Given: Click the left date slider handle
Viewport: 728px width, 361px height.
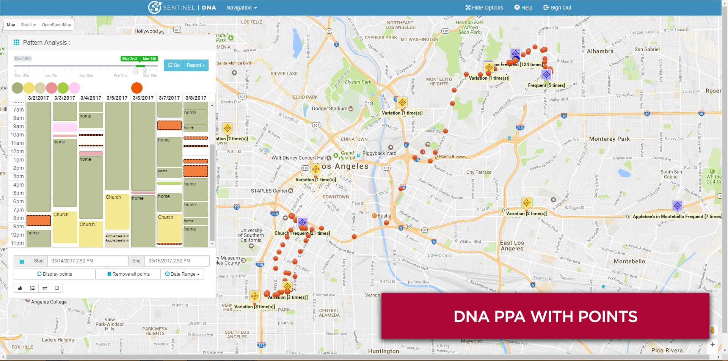Looking at the screenshot, I should click(x=135, y=71).
